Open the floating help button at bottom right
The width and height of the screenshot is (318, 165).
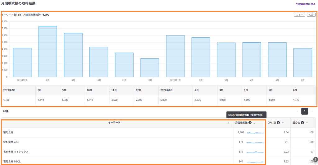coord(316,159)
